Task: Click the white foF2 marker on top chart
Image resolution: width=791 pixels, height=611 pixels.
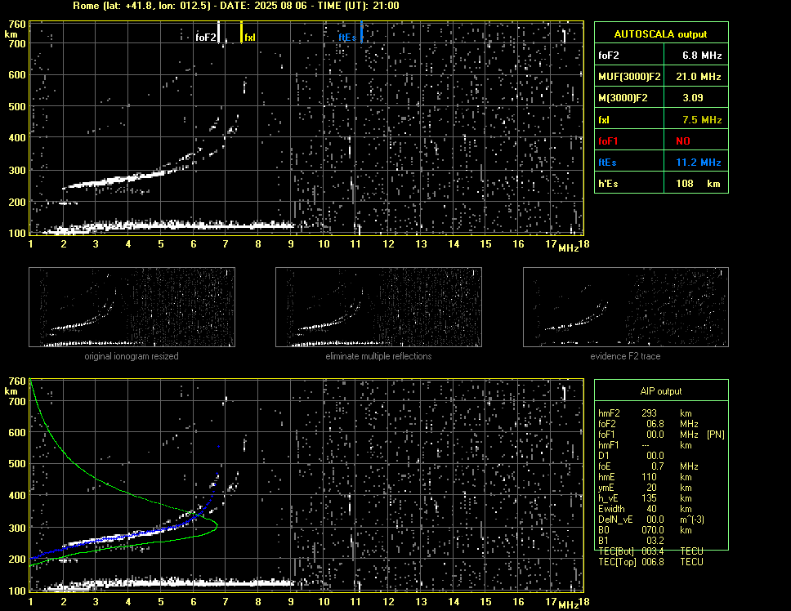Action: [x=218, y=32]
